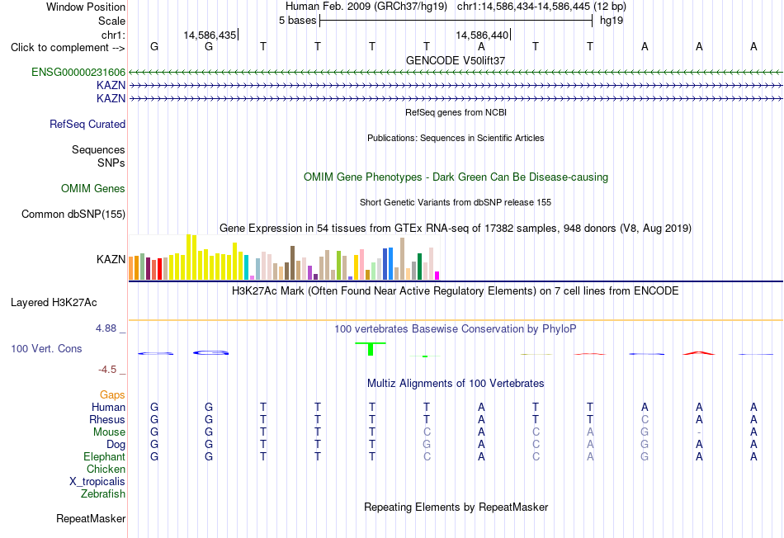Click the Zebrafish species row label
This screenshot has height=538, width=784.
pos(103,493)
